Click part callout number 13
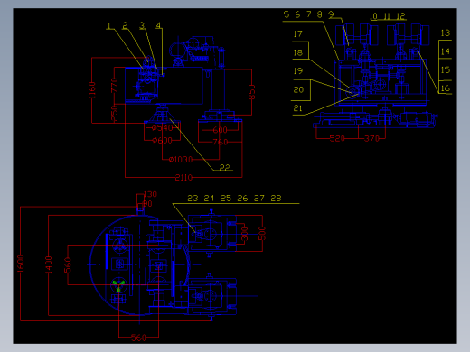The height and width of the screenshot is (352, 470). point(446,32)
